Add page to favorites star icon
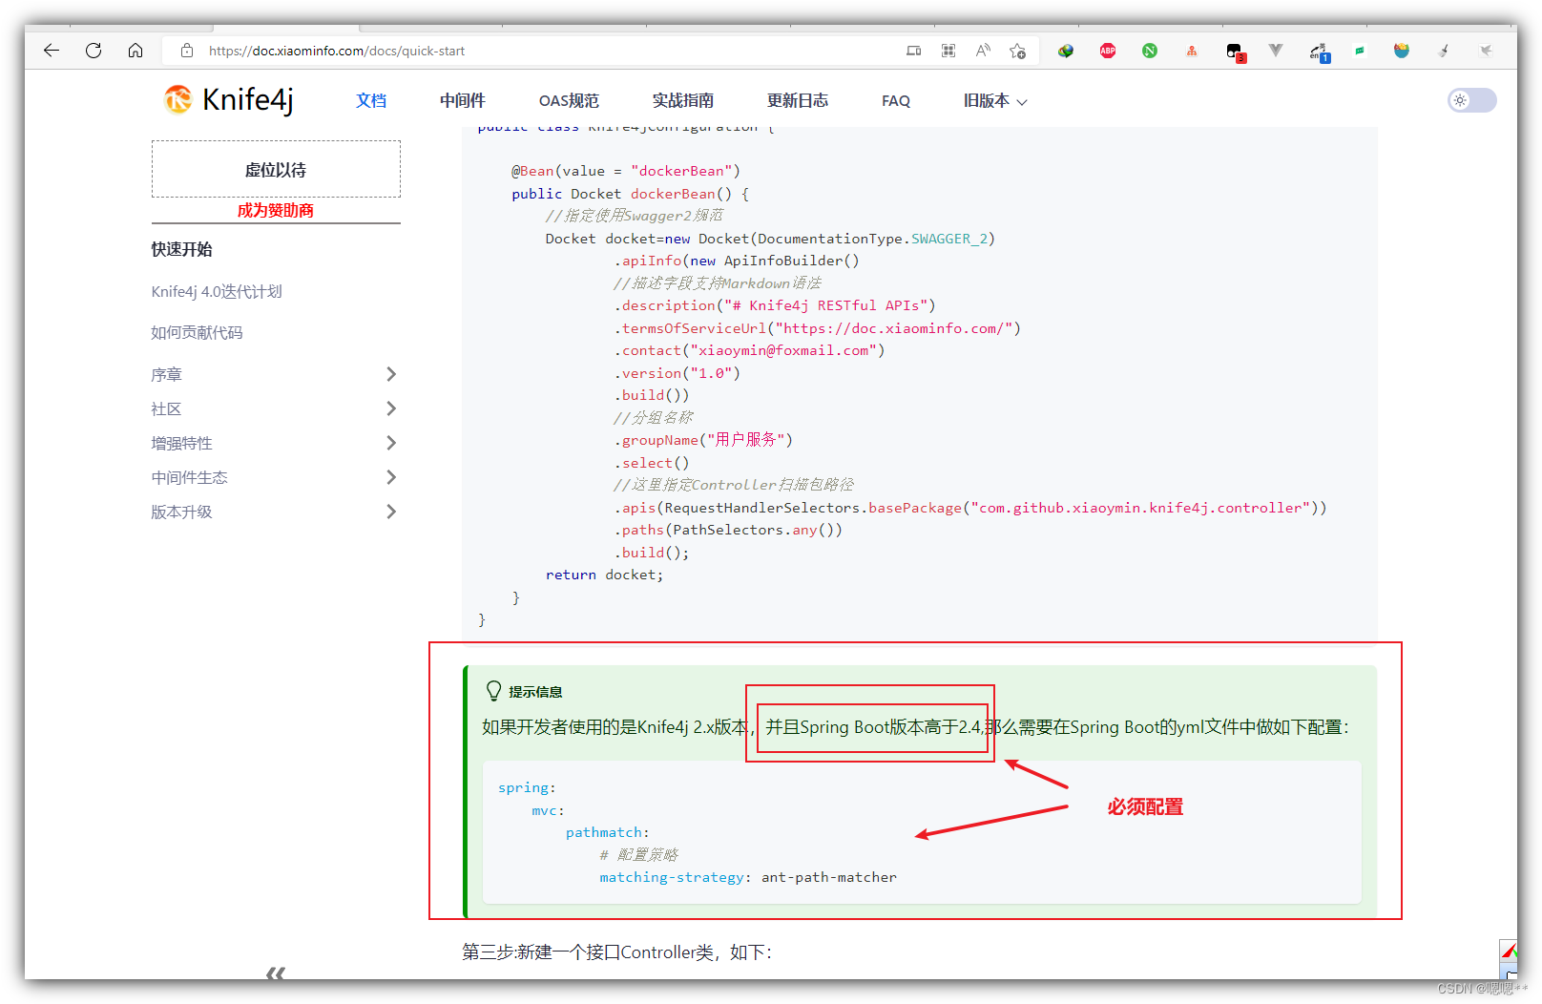Image resolution: width=1542 pixels, height=1004 pixels. tap(1018, 51)
